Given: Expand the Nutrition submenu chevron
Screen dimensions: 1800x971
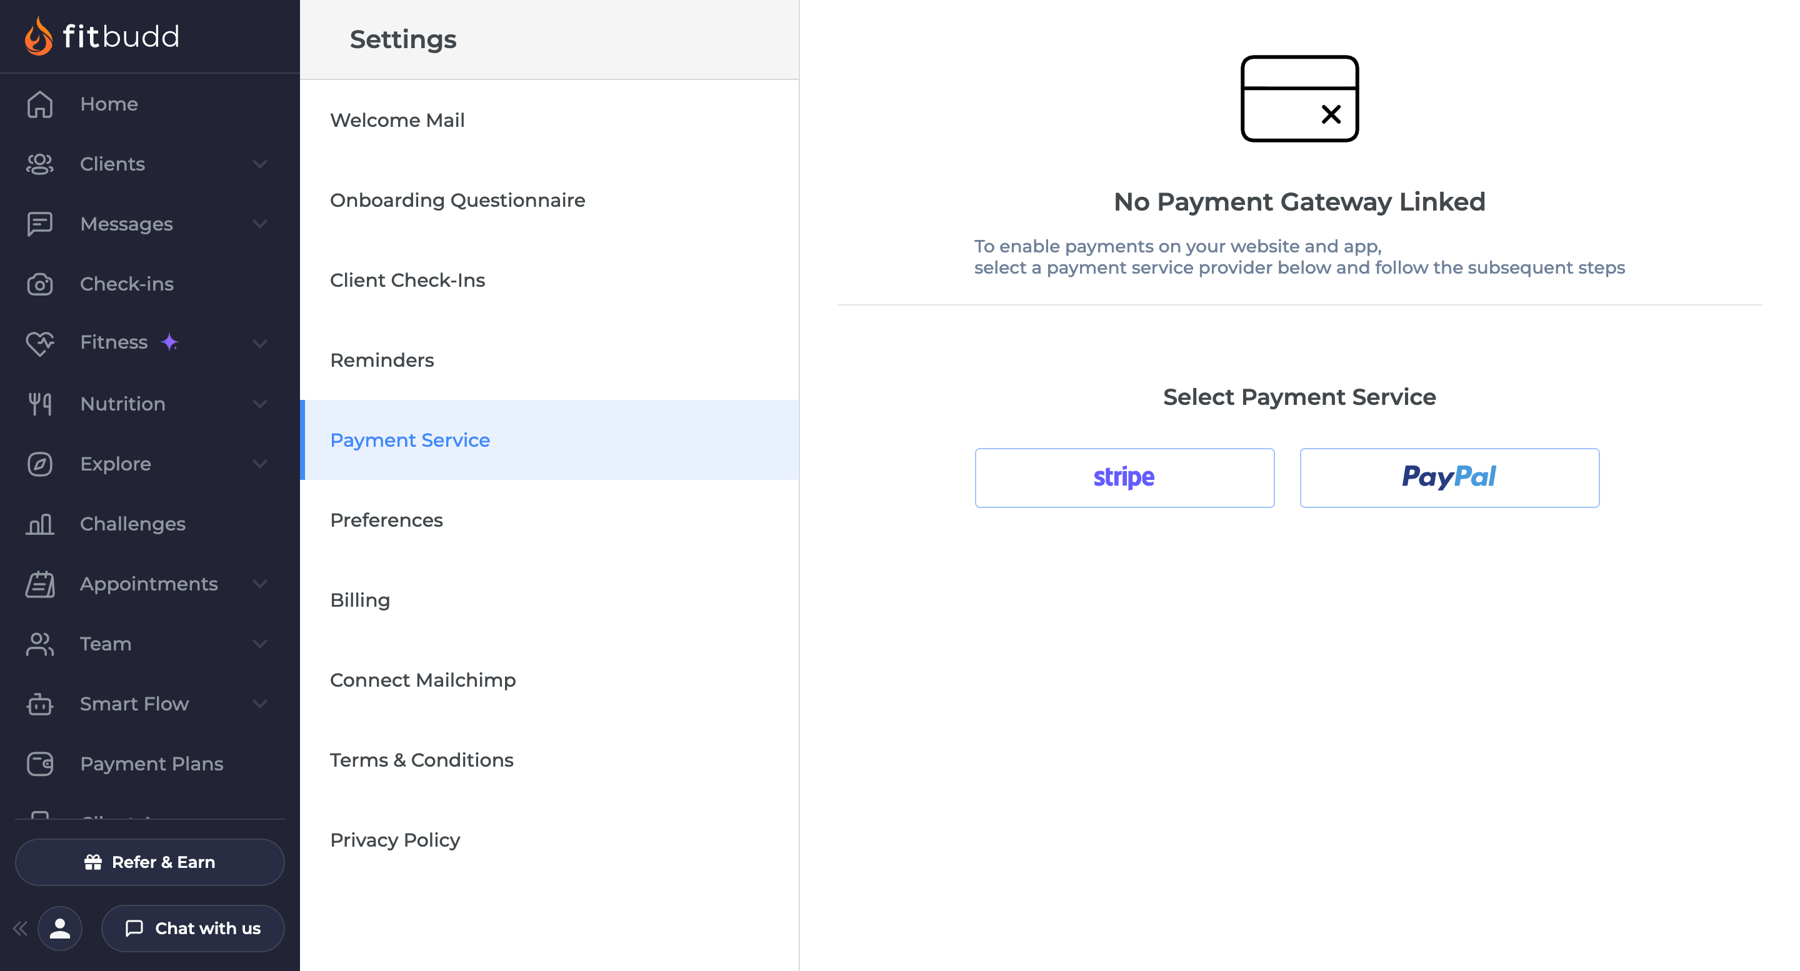Looking at the screenshot, I should pyautogui.click(x=260, y=404).
